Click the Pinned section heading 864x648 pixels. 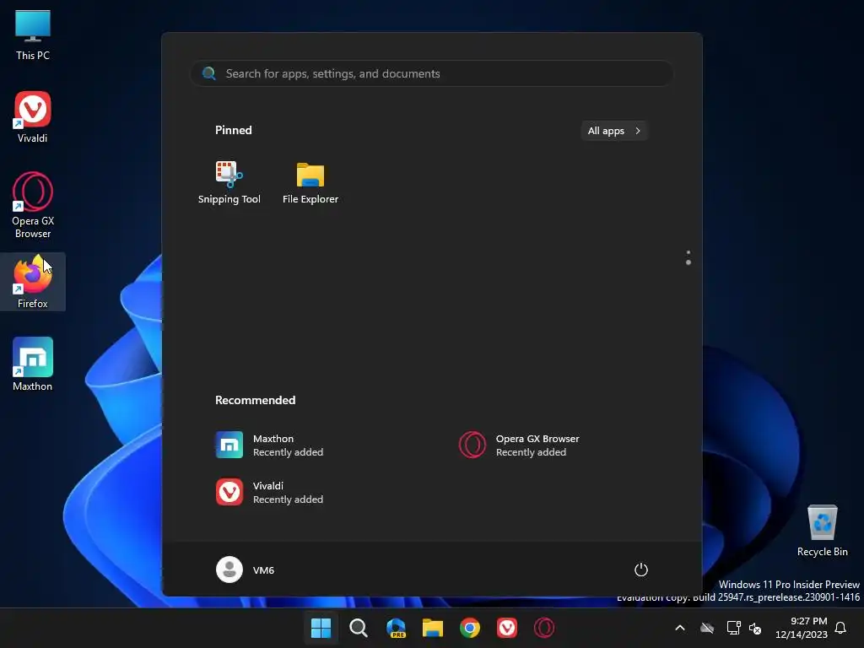tap(233, 130)
